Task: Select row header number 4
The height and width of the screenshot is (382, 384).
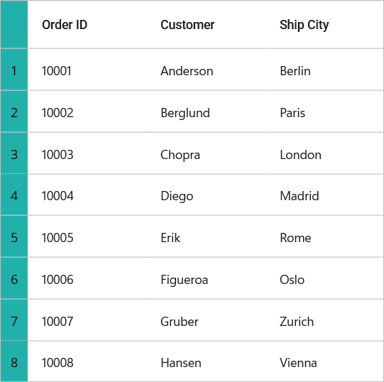Action: point(14,195)
